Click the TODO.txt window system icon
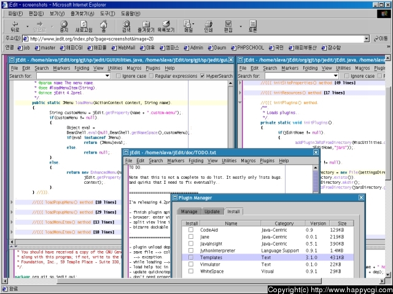Viewport: 393px width, 294px height. (x=126, y=153)
